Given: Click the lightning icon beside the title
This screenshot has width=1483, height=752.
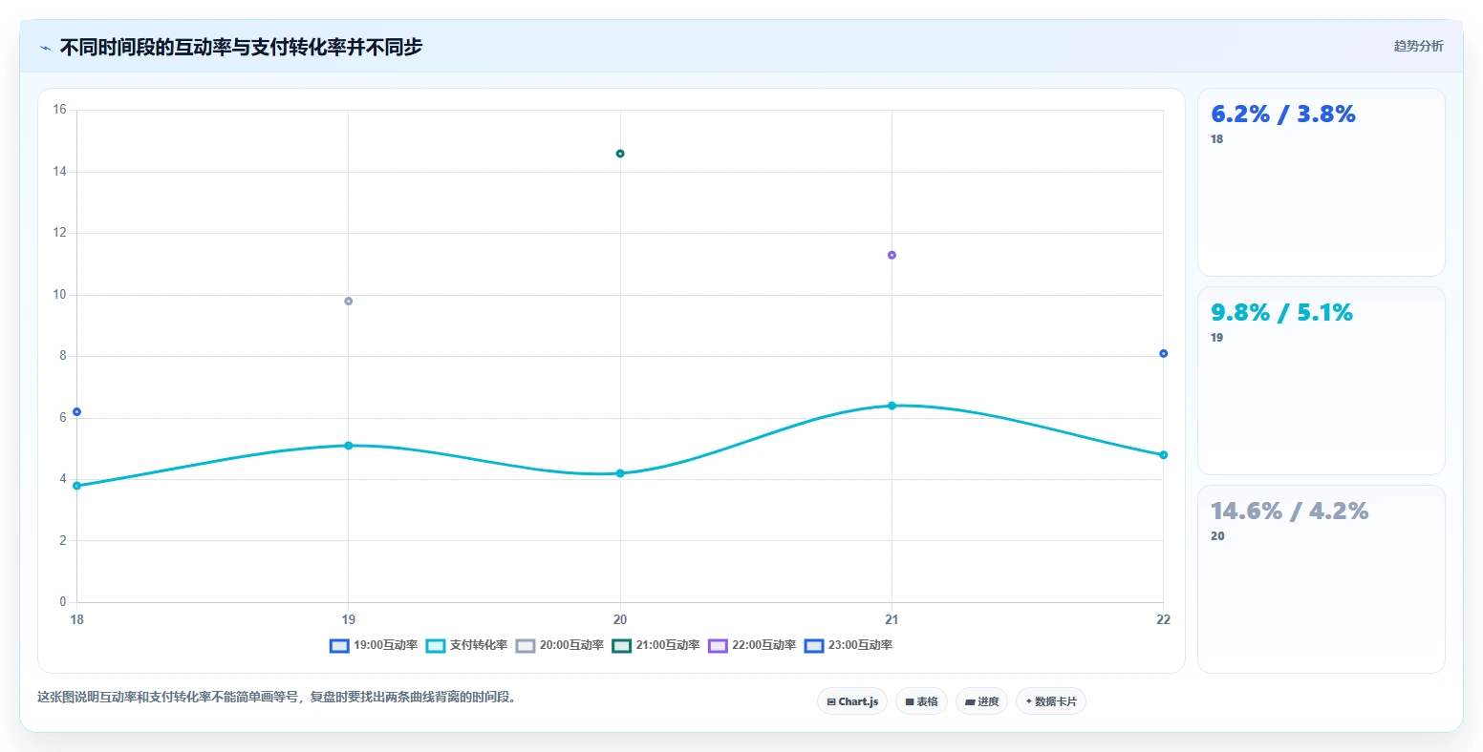Looking at the screenshot, I should pos(45,48).
